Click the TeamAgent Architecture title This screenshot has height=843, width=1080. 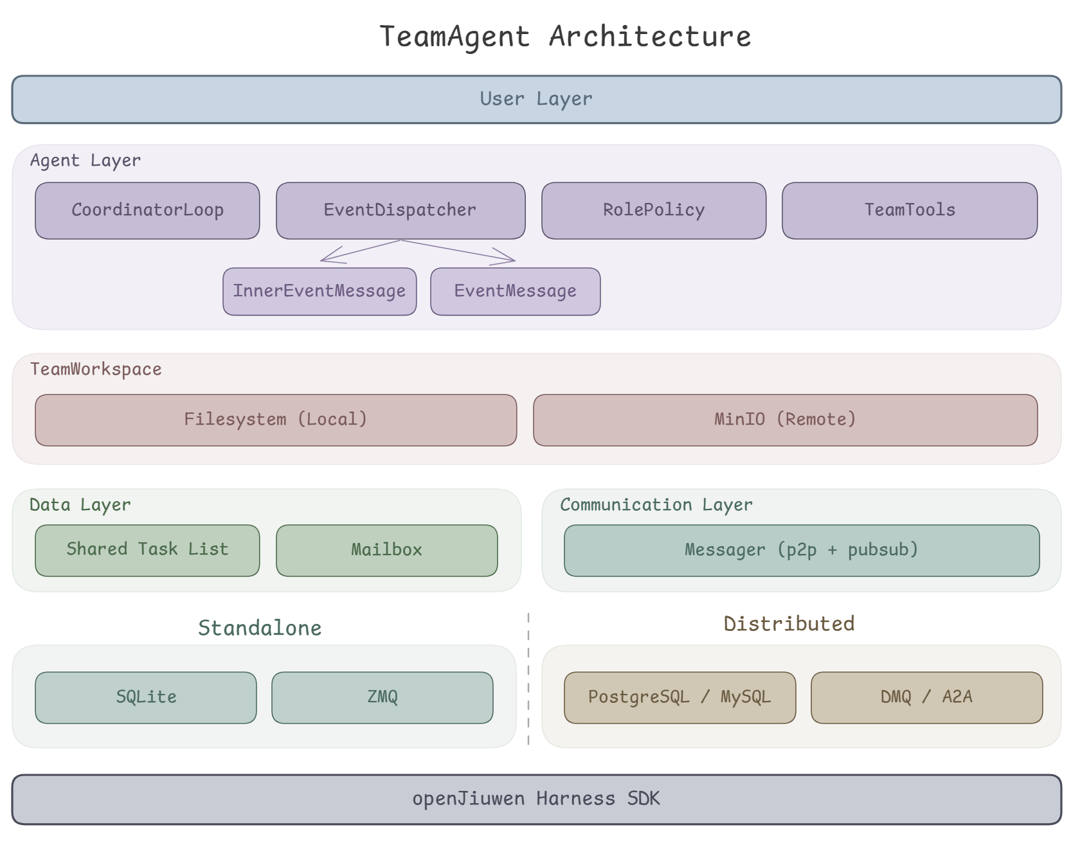[x=565, y=37]
